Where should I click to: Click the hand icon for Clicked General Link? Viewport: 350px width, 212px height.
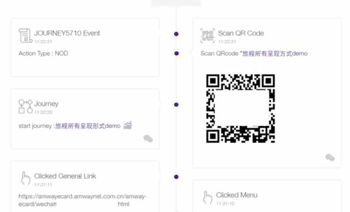(x=26, y=178)
